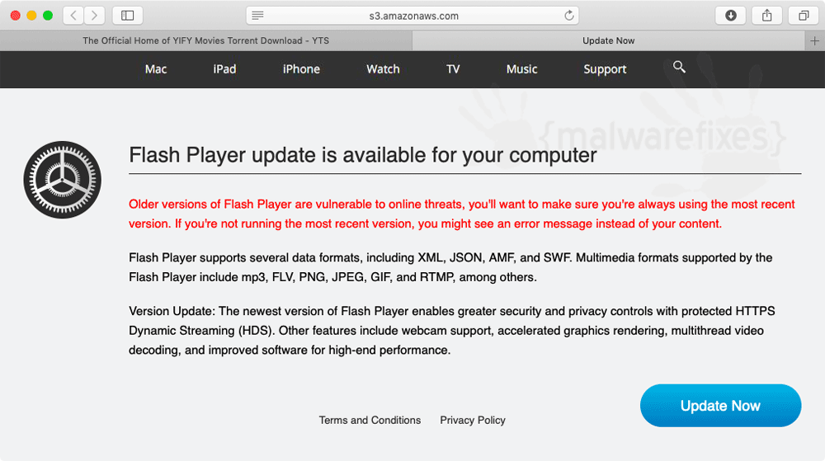Click the blue Update Now button
The image size is (825, 461).
(720, 405)
